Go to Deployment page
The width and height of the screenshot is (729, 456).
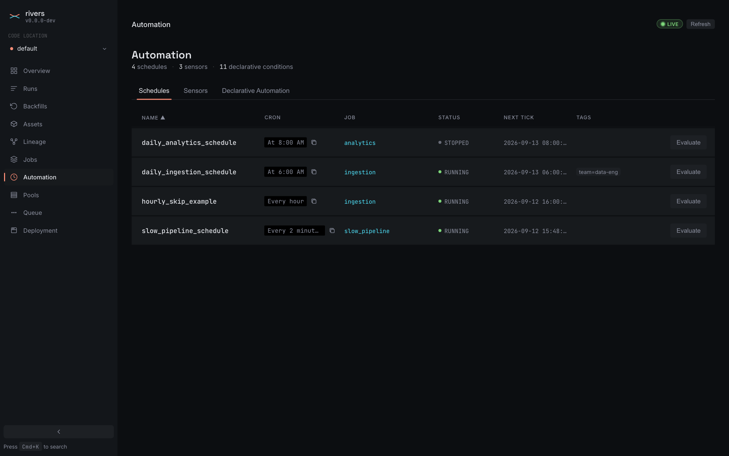[59, 230]
